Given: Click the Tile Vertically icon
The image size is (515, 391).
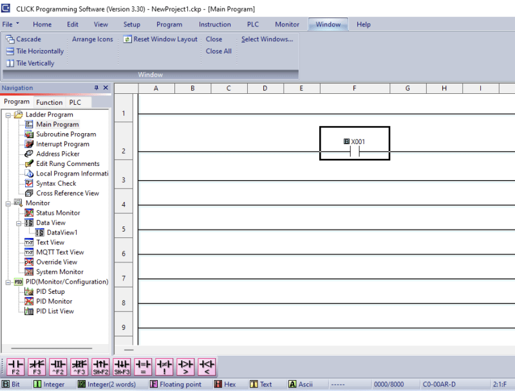Looking at the screenshot, I should pyautogui.click(x=10, y=63).
